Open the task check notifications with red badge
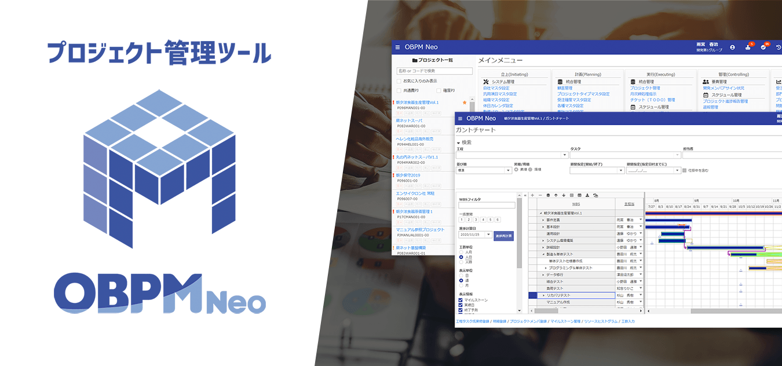782x366 pixels. pyautogui.click(x=763, y=47)
